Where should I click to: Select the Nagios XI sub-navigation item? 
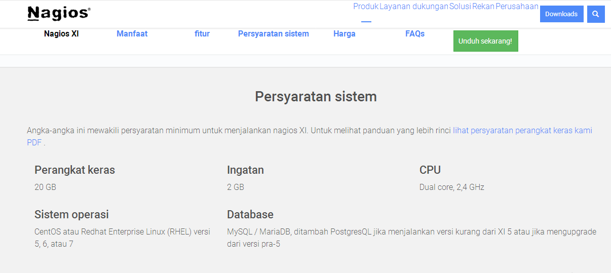[x=61, y=34]
